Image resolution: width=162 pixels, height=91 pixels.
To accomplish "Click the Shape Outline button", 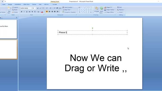I will click(x=110, y=10).
